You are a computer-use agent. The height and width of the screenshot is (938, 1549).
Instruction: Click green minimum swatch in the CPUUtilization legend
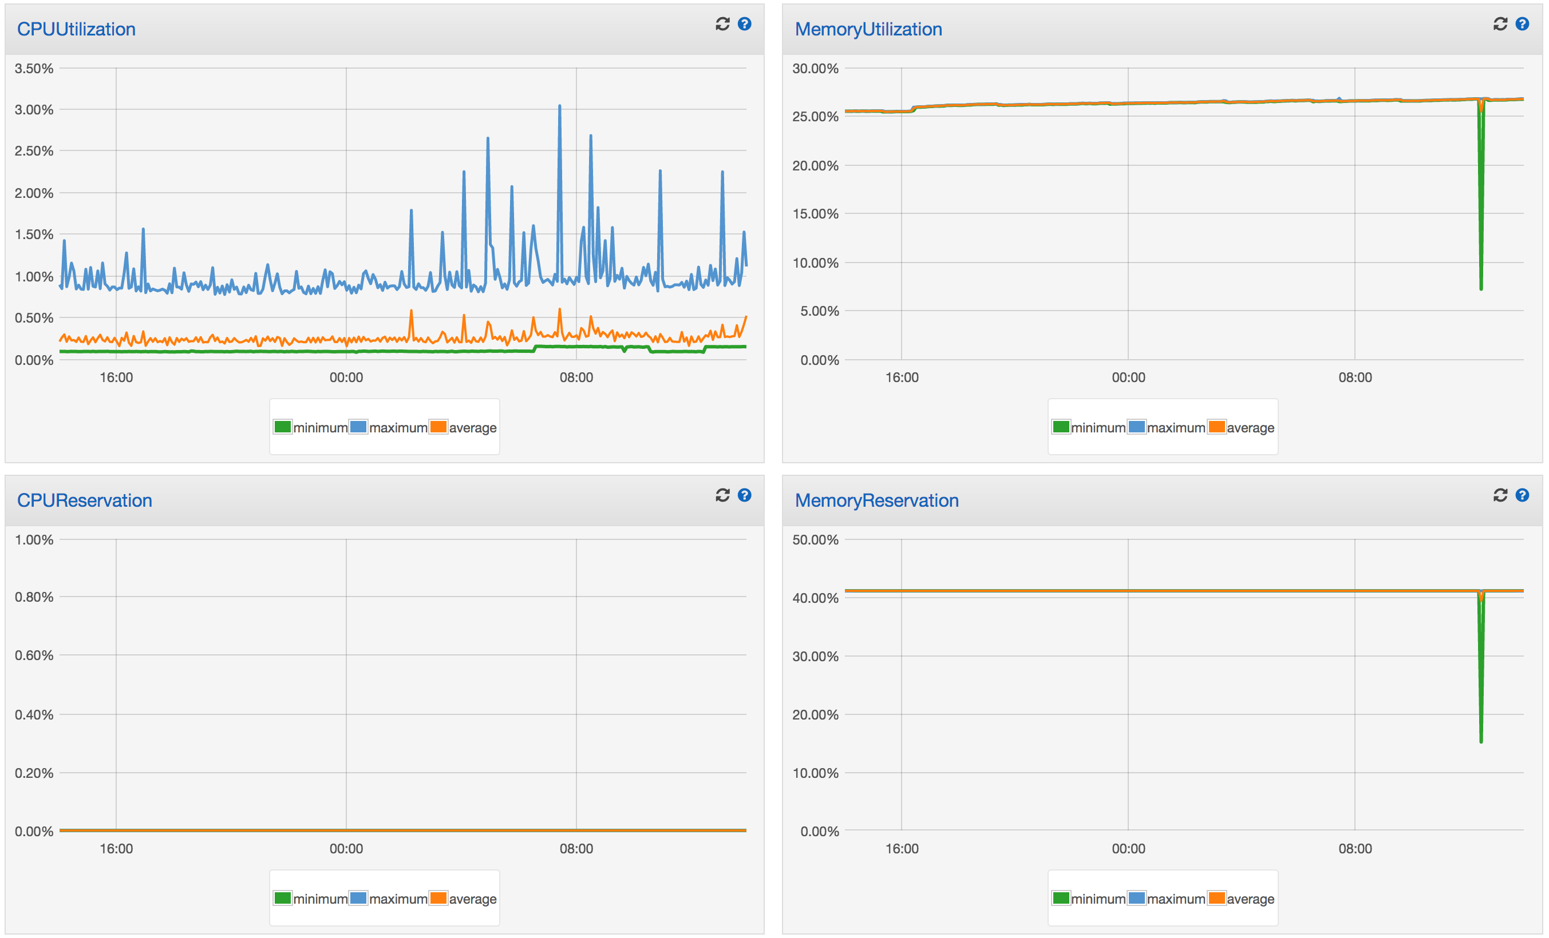(x=283, y=427)
